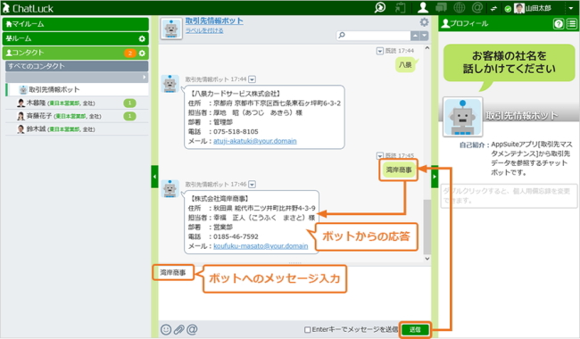Collapse the right profile panel arrow
This screenshot has width=580, height=339.
click(x=435, y=177)
